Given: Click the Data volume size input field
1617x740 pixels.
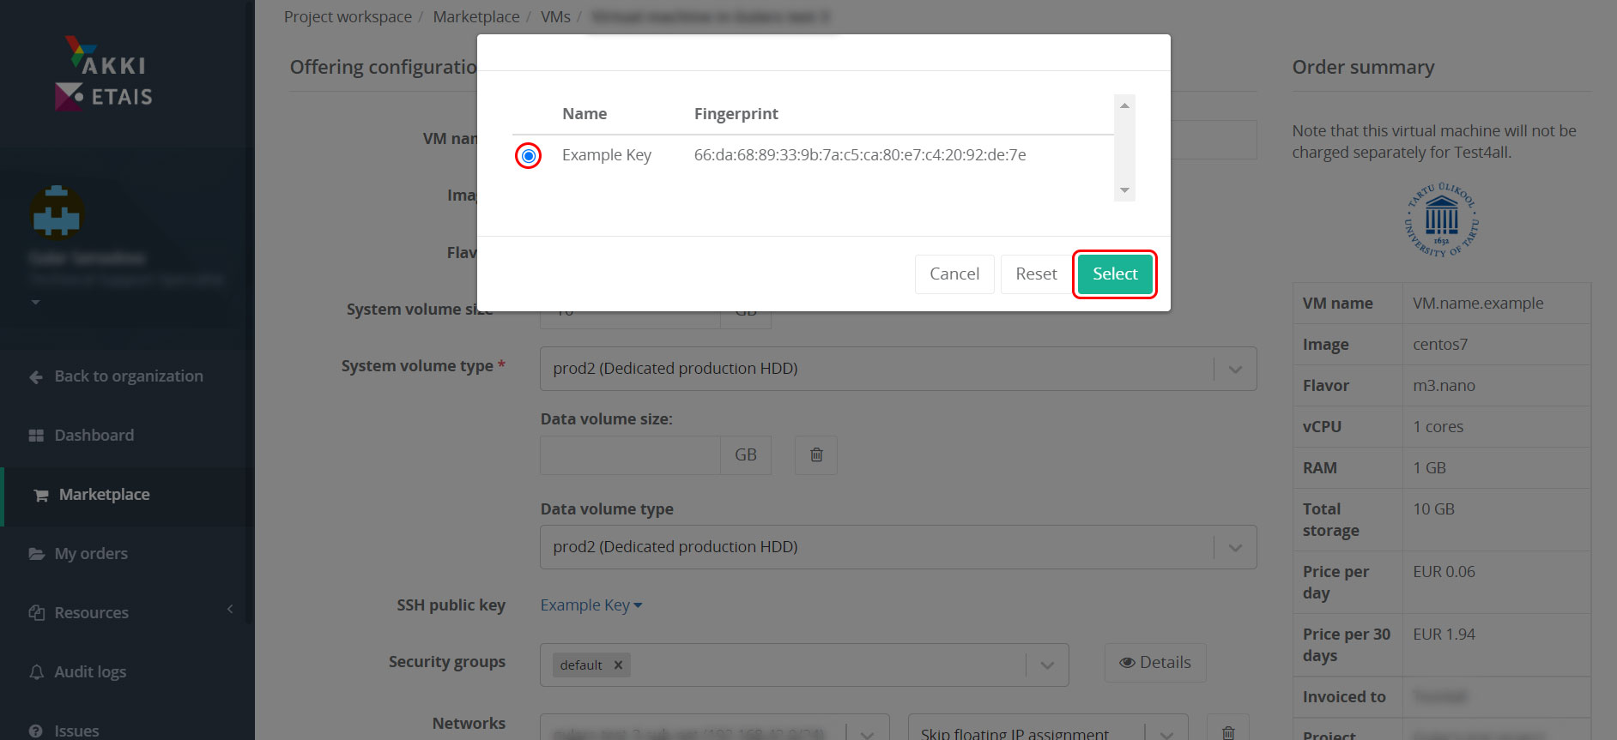Looking at the screenshot, I should click(x=630, y=455).
